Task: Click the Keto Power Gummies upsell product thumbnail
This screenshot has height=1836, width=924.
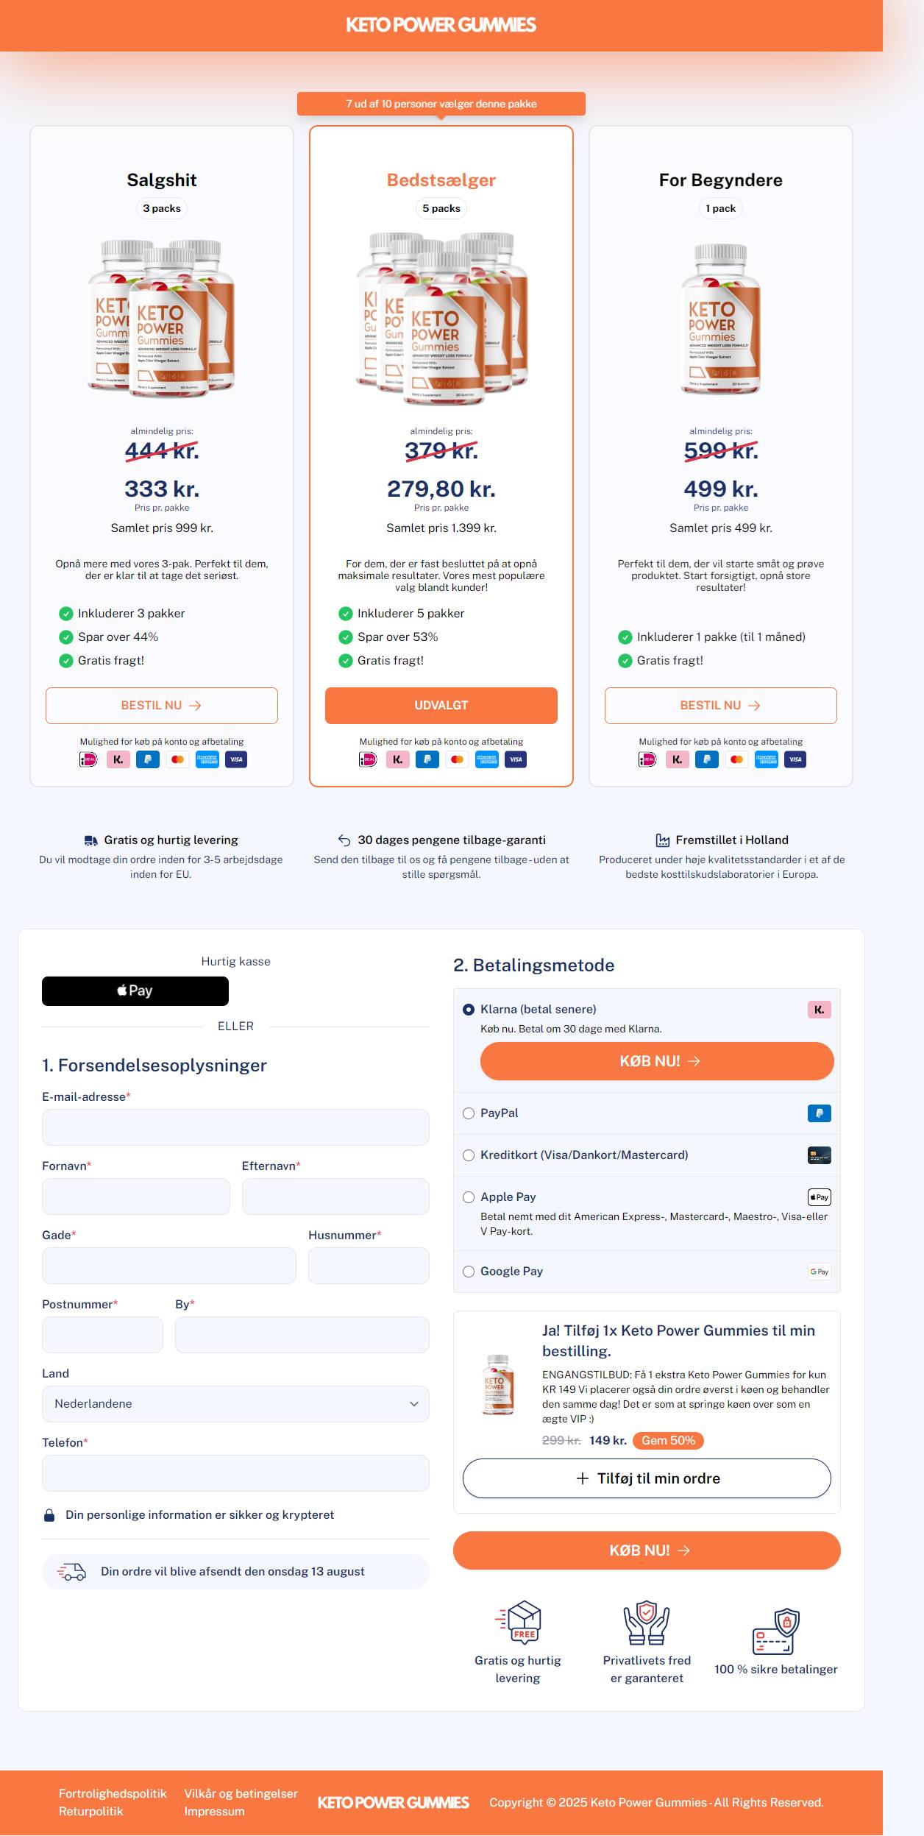Action: tap(498, 1385)
